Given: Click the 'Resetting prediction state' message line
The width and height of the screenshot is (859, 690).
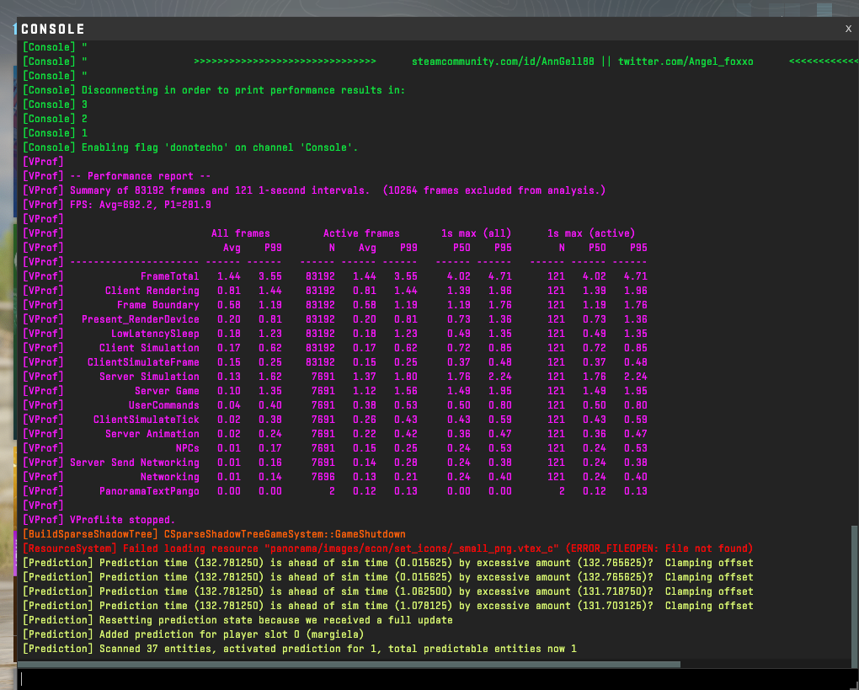Looking at the screenshot, I should click(237, 620).
